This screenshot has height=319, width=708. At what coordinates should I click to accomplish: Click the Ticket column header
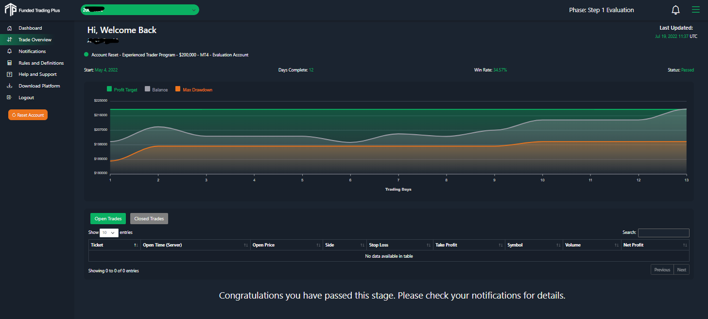point(115,245)
